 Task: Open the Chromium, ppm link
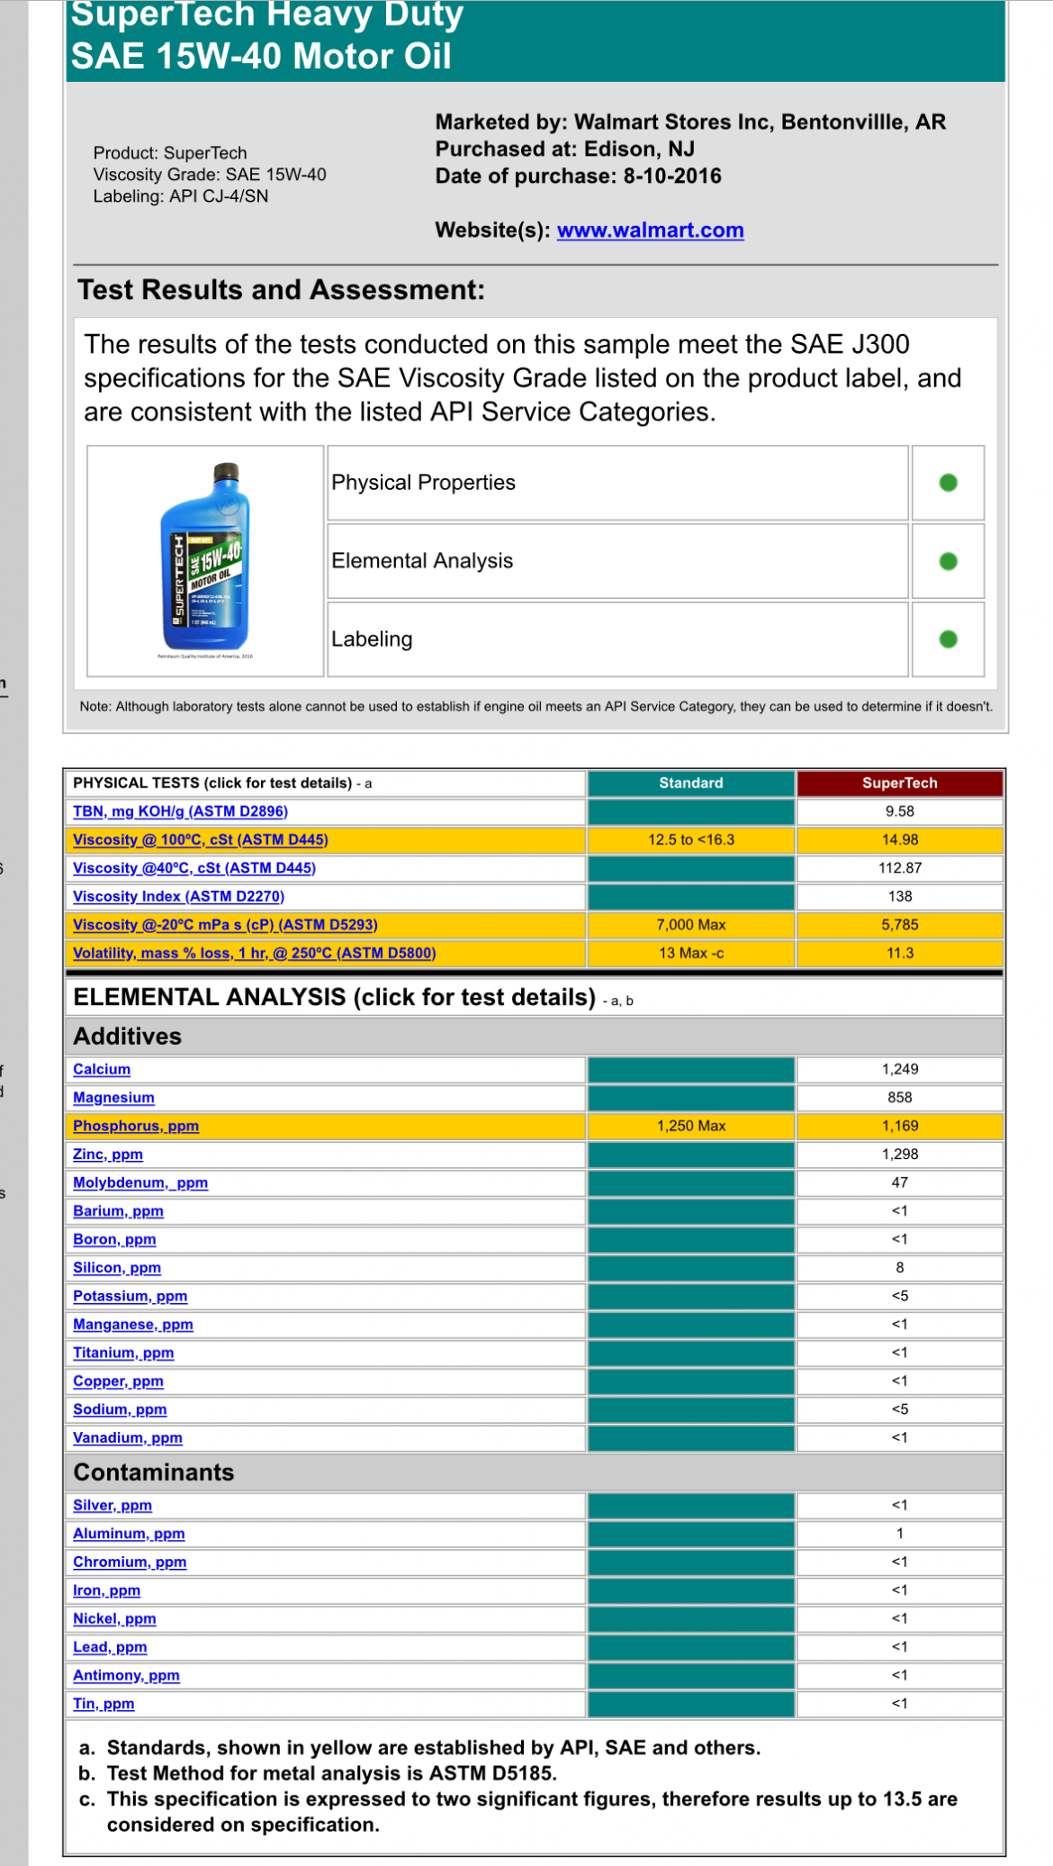[x=130, y=1563]
